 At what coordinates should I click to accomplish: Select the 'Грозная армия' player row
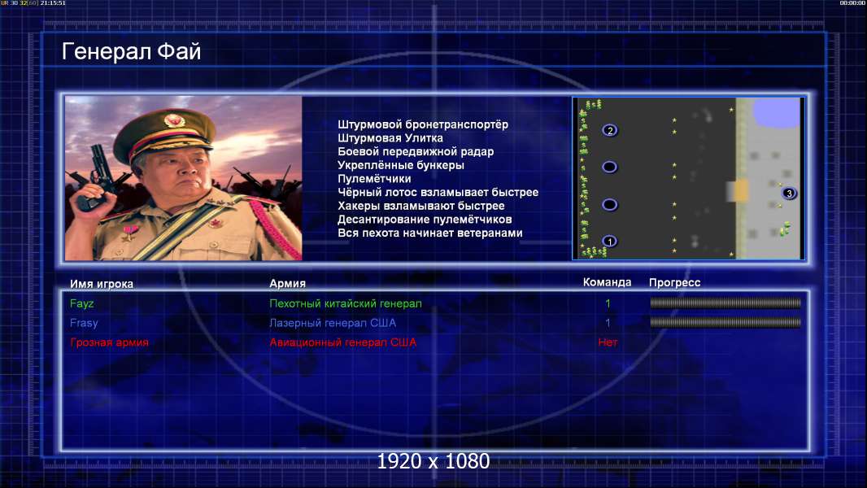click(x=434, y=342)
